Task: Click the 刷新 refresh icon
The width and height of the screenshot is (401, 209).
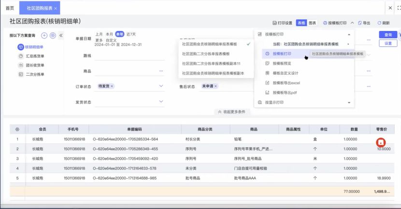Action: tap(379, 23)
